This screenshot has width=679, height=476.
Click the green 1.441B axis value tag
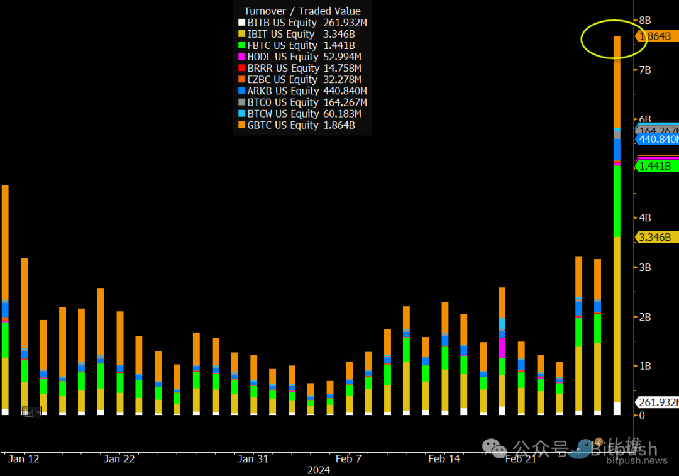pyautogui.click(x=656, y=166)
